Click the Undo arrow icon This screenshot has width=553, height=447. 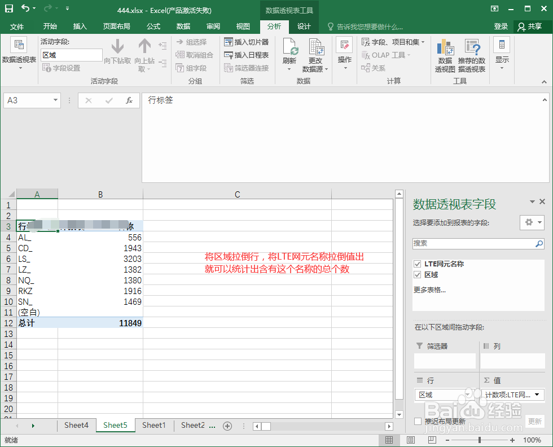(x=25, y=8)
